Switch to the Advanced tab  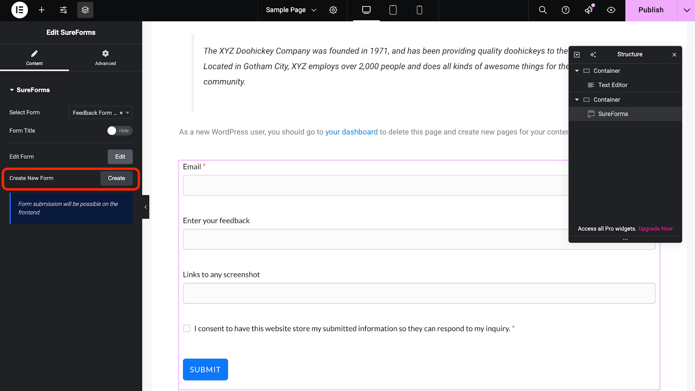(106, 57)
